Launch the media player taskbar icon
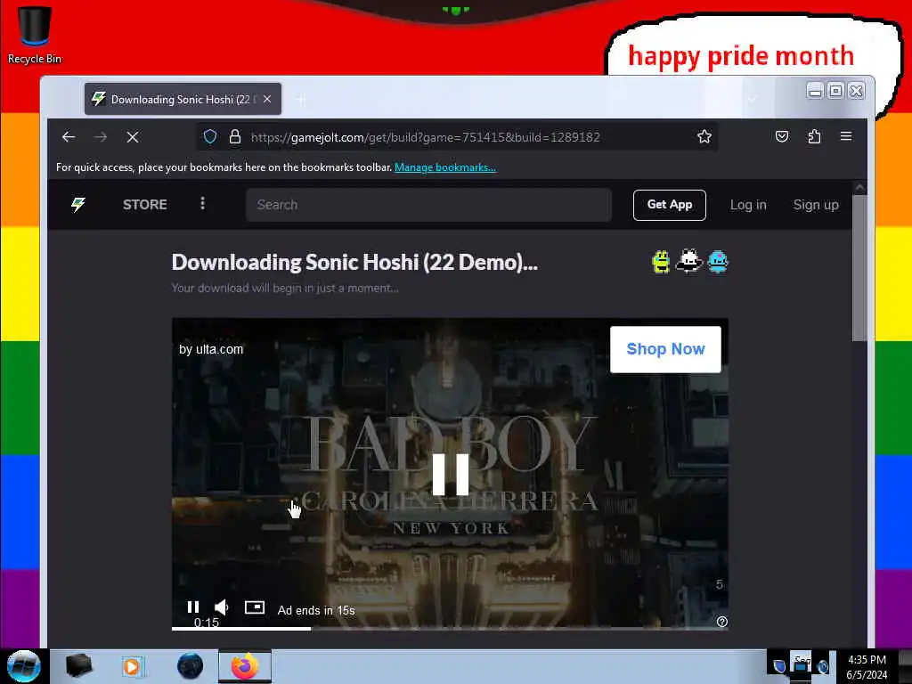The height and width of the screenshot is (684, 912). click(133, 666)
